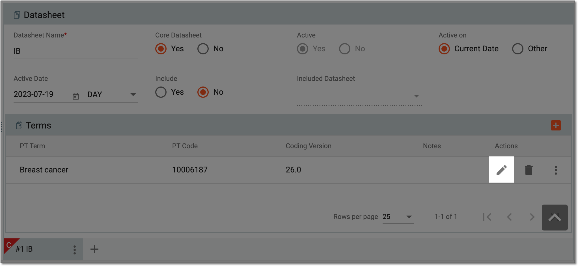Click the 1-1 of 1 pagination text
The width and height of the screenshot is (578, 266).
pos(446,217)
